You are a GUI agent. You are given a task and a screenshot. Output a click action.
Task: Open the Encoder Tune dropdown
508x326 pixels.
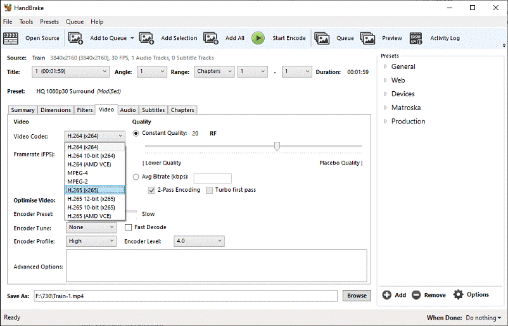91,227
